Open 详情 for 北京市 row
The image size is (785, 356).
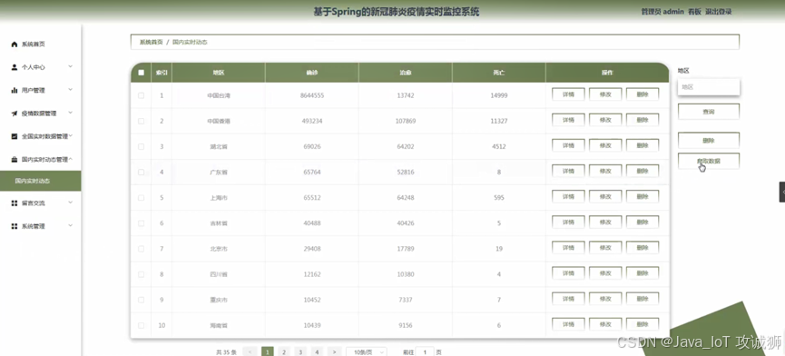pyautogui.click(x=568, y=248)
